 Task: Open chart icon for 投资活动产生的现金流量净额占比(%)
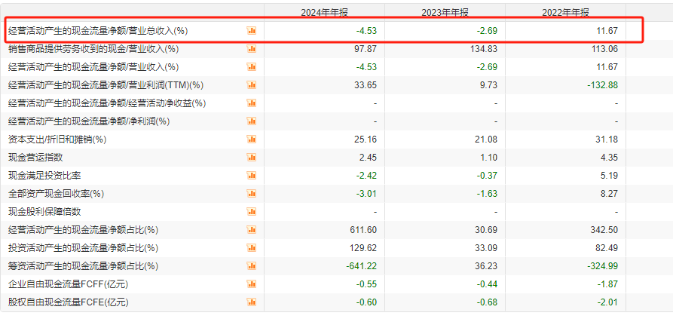(251, 248)
